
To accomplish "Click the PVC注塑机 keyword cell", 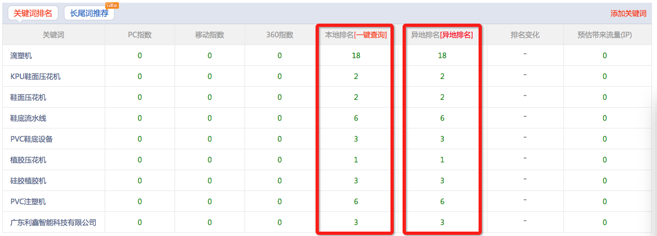I will pos(28,201).
